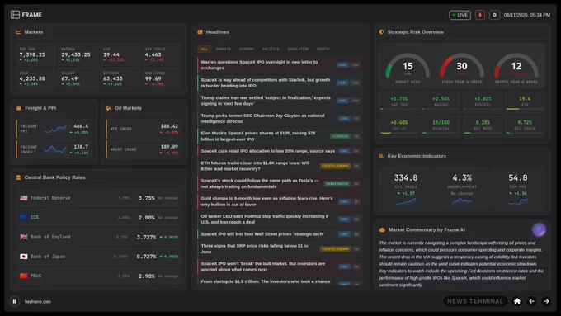Click the S&P 500 market tile 7,398.25

(x=35, y=54)
